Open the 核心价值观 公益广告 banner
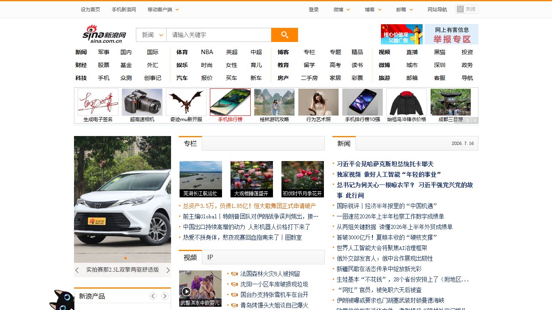Screen dimensions: 552x310 pyautogui.click(x=402, y=34)
